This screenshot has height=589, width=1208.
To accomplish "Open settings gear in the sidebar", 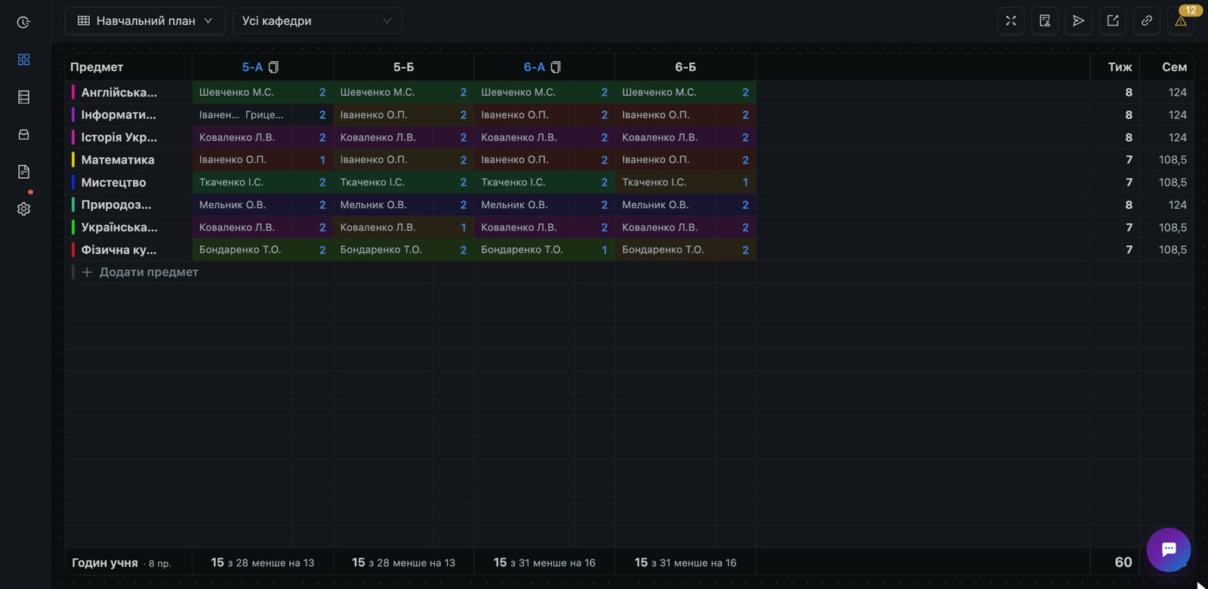I will [x=23, y=209].
